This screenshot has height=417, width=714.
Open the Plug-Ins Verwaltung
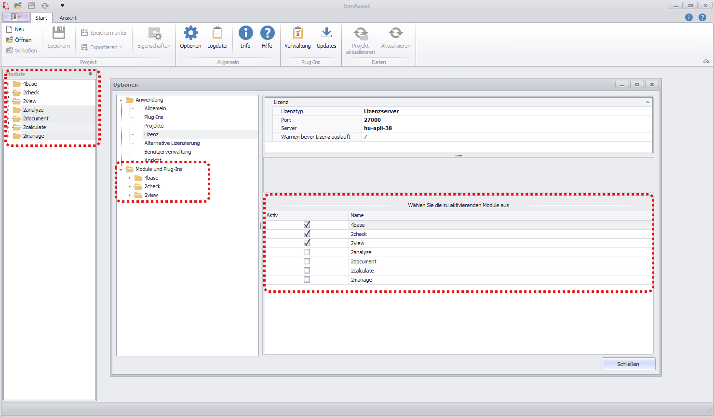[x=297, y=38]
